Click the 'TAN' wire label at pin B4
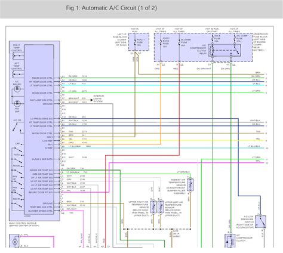Viewport: 283px width, 253px height. pyautogui.click(x=70, y=132)
